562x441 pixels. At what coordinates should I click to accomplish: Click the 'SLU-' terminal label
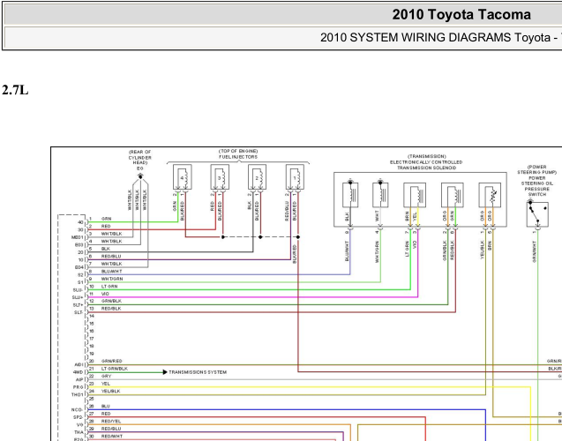78,290
